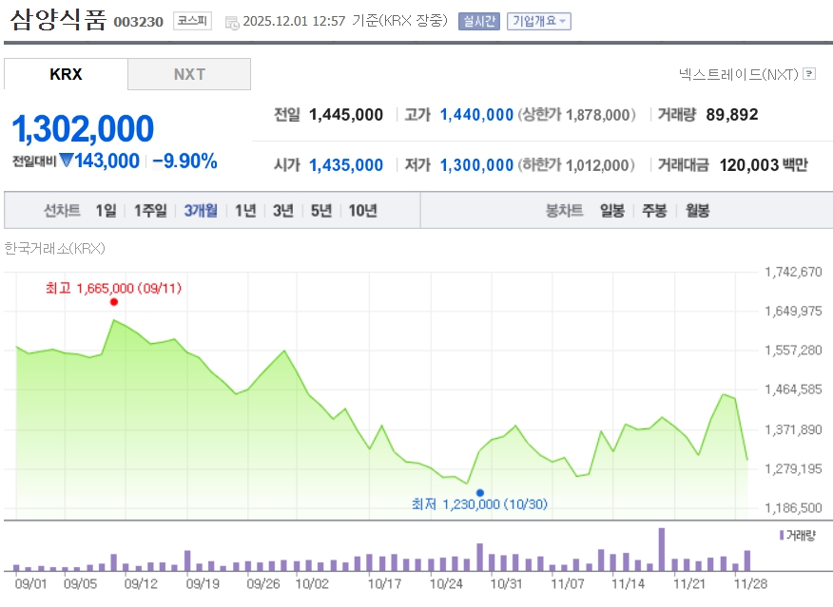Click the blue 최저 low point marker
Screen dimensions: 833x607
point(480,492)
